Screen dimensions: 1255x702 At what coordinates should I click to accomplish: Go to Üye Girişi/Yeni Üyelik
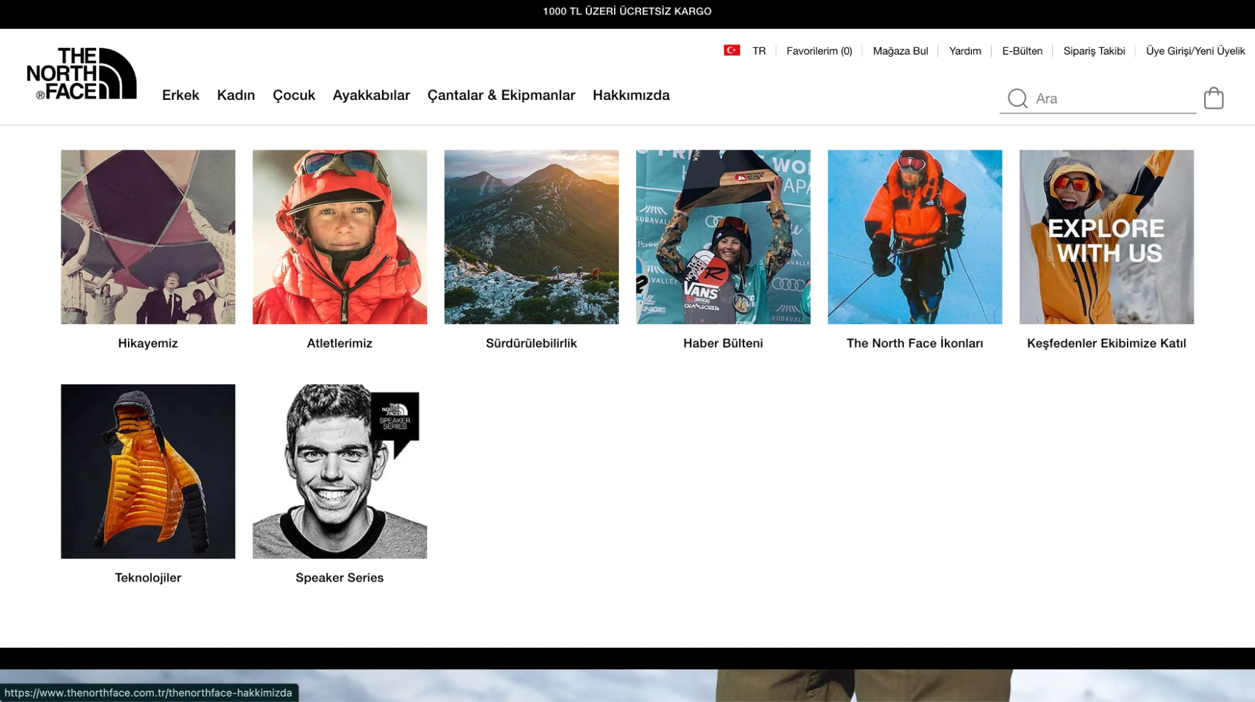pyautogui.click(x=1195, y=51)
